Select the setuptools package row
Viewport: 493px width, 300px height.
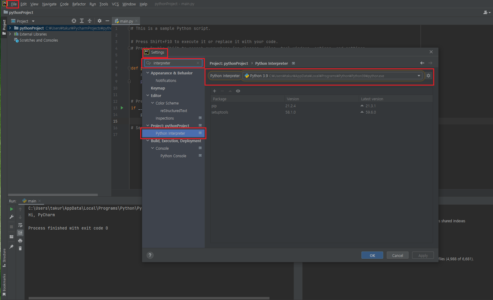coord(322,112)
